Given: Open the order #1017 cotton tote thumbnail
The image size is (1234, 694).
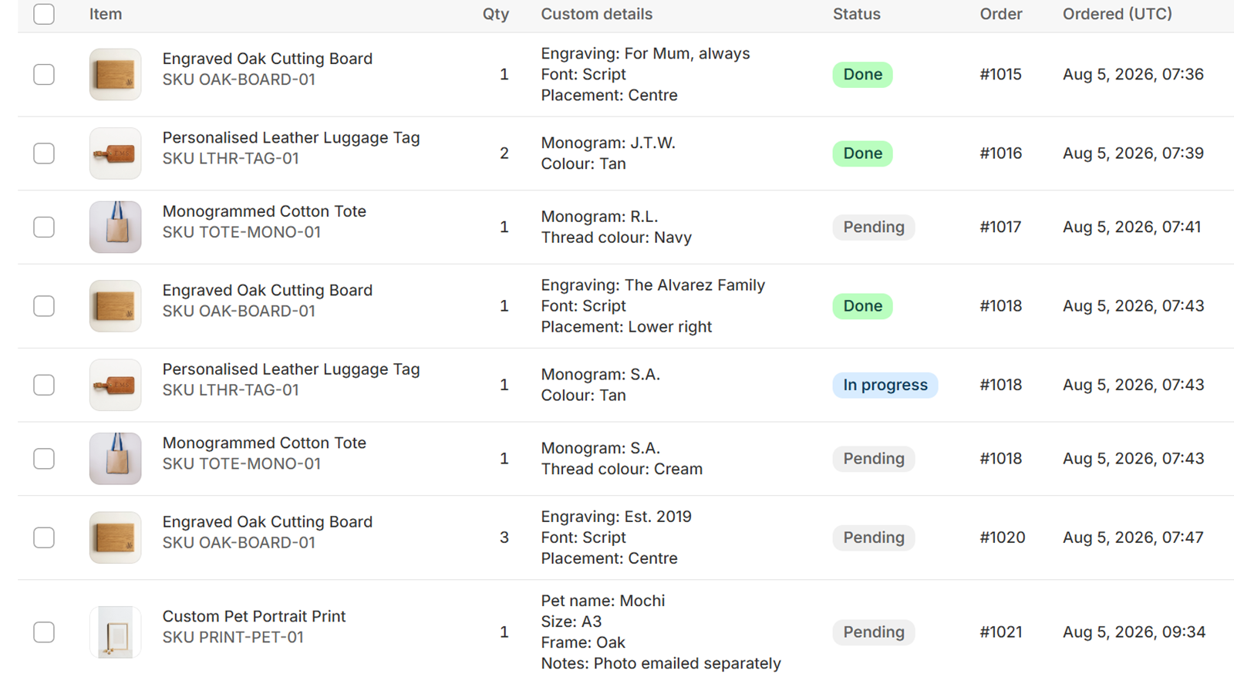Looking at the screenshot, I should [x=115, y=227].
